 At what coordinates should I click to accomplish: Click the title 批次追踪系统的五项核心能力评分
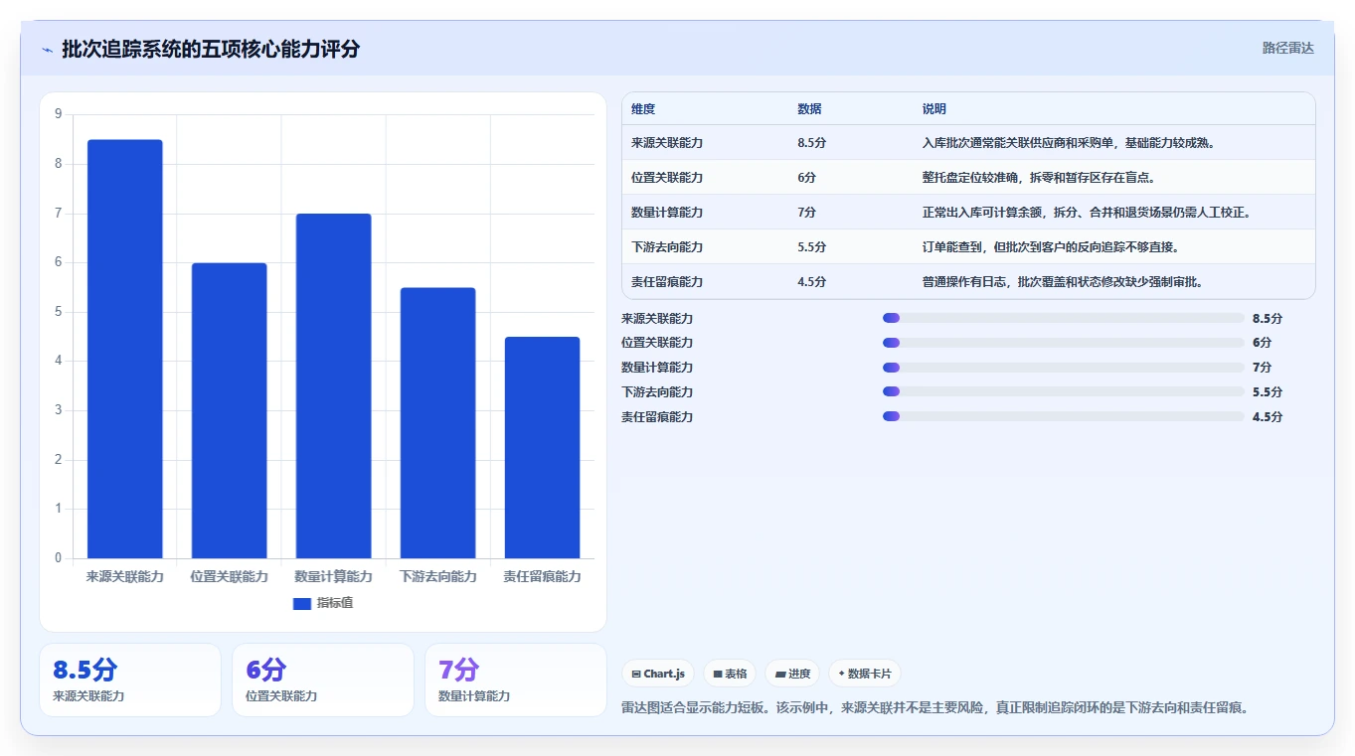pyautogui.click(x=211, y=49)
